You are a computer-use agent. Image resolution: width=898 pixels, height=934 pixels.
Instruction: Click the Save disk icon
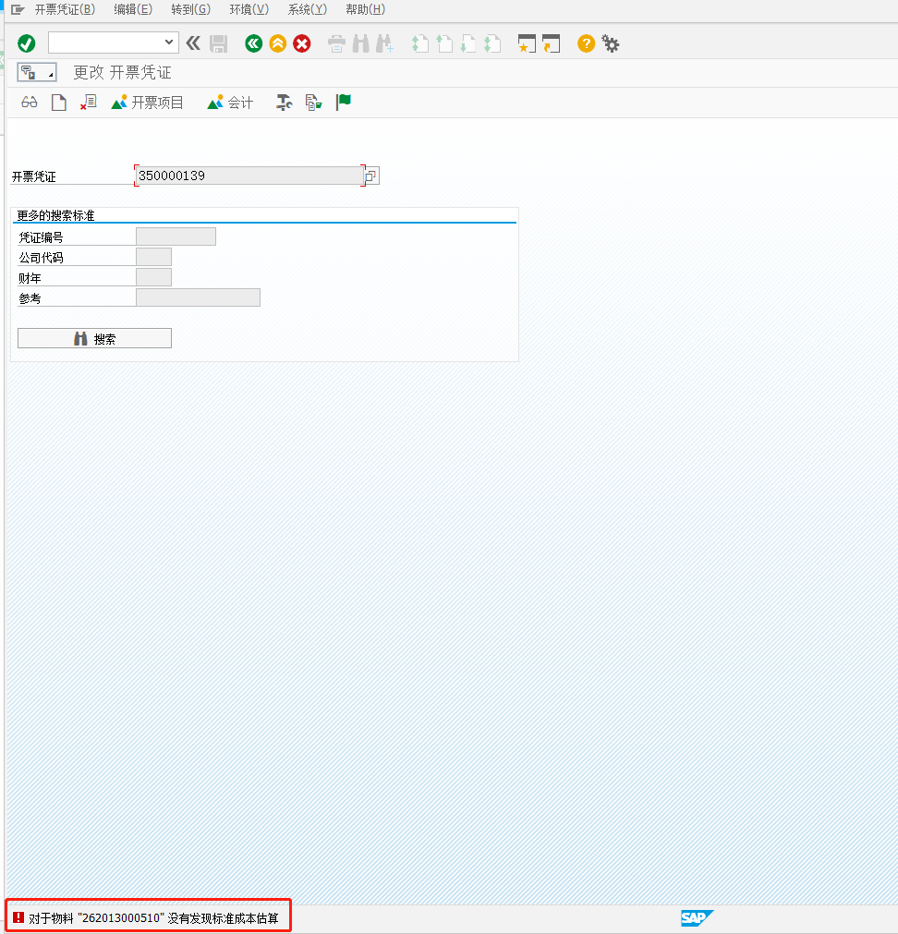point(219,43)
